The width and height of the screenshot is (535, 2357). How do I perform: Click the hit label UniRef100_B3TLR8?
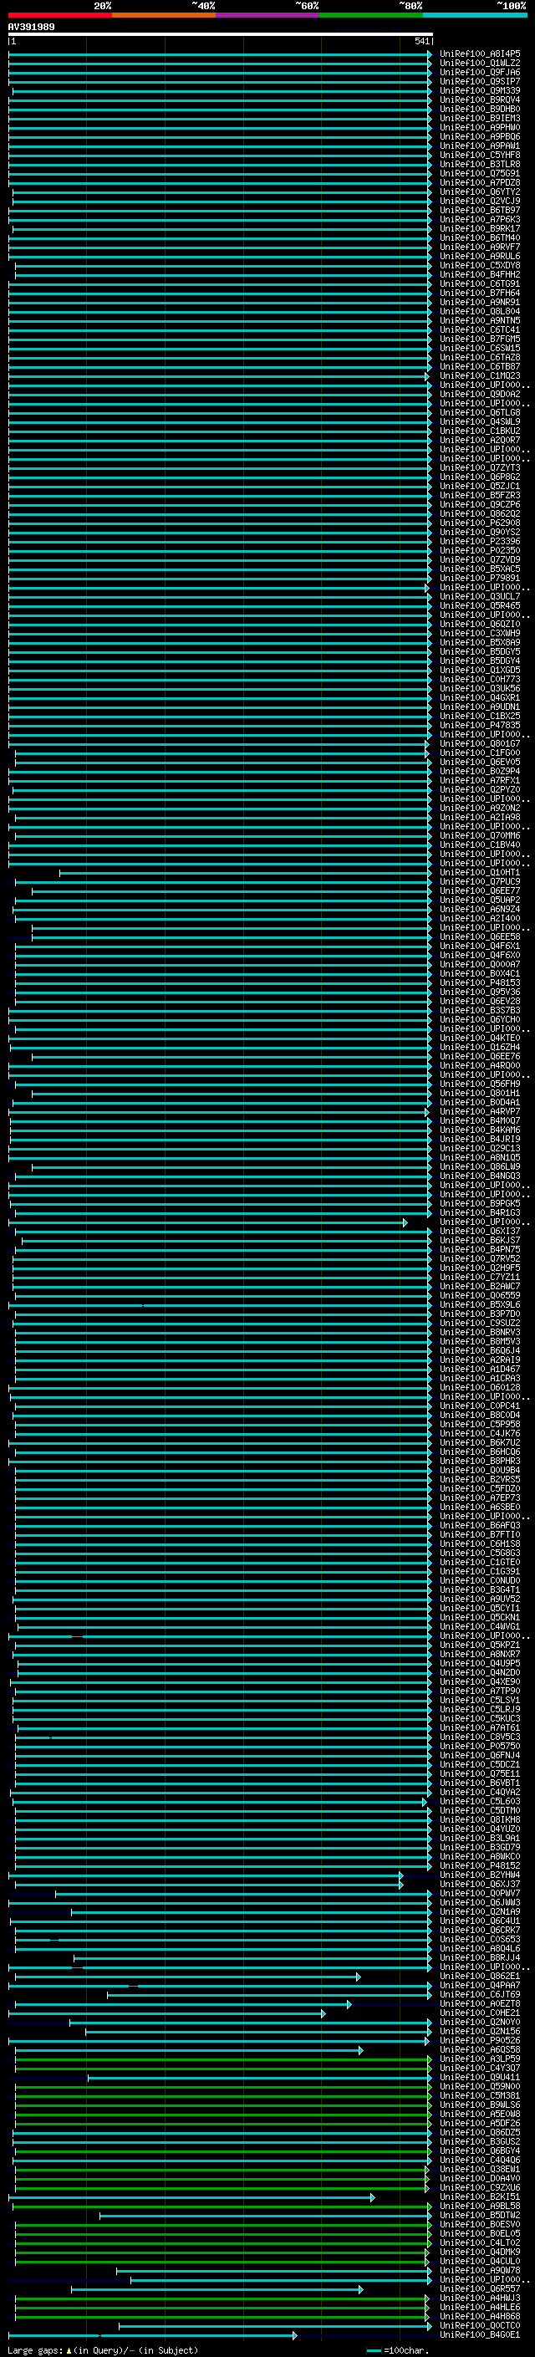(480, 165)
